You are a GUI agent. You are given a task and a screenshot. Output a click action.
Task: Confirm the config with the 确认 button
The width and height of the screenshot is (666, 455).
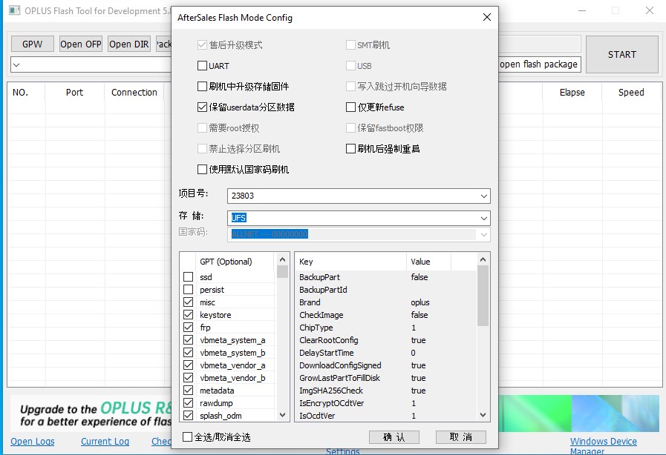pyautogui.click(x=393, y=436)
